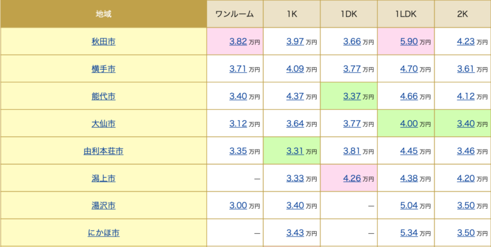
Task: Click the 地域 column header
Action: [x=103, y=14]
